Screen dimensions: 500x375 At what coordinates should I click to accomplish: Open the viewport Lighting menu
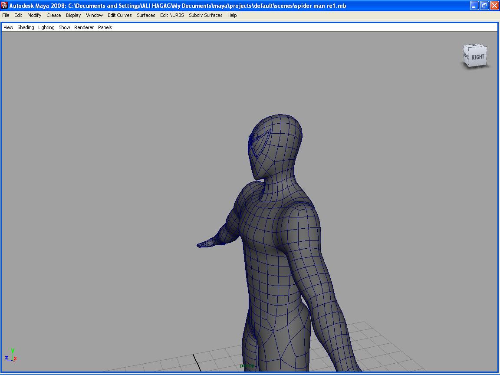point(46,27)
